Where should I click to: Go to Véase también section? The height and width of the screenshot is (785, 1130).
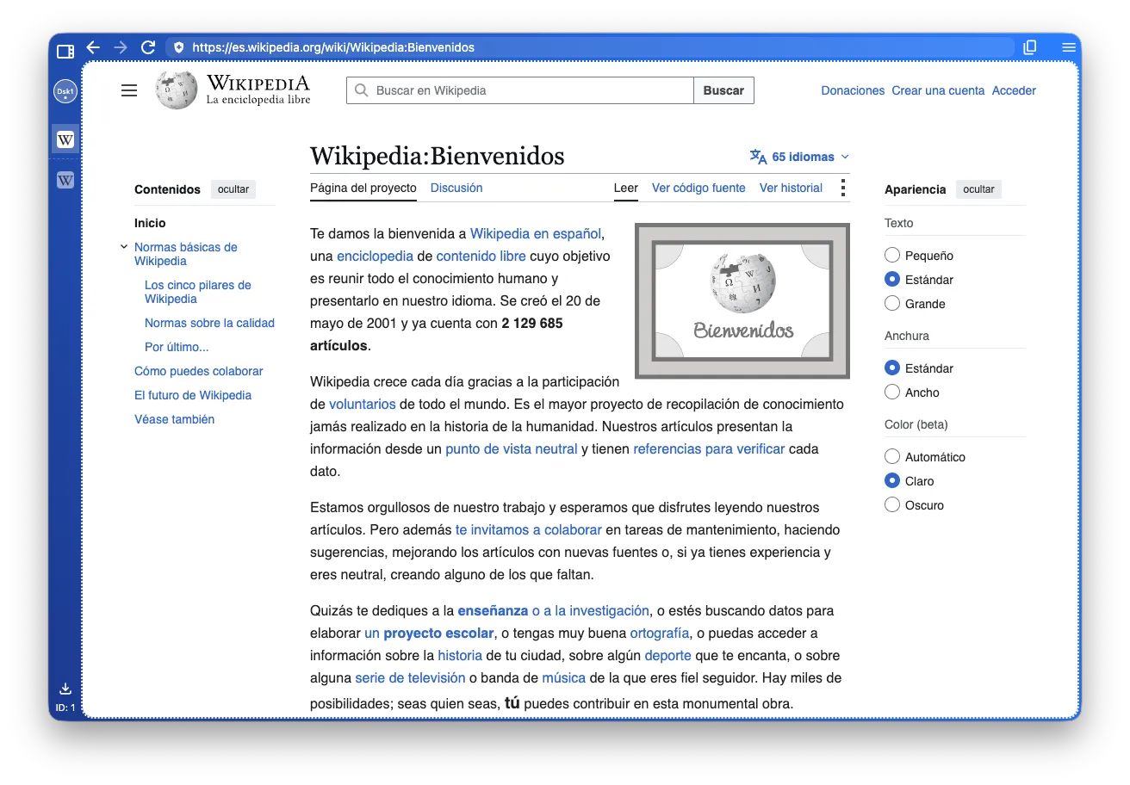pyautogui.click(x=175, y=419)
